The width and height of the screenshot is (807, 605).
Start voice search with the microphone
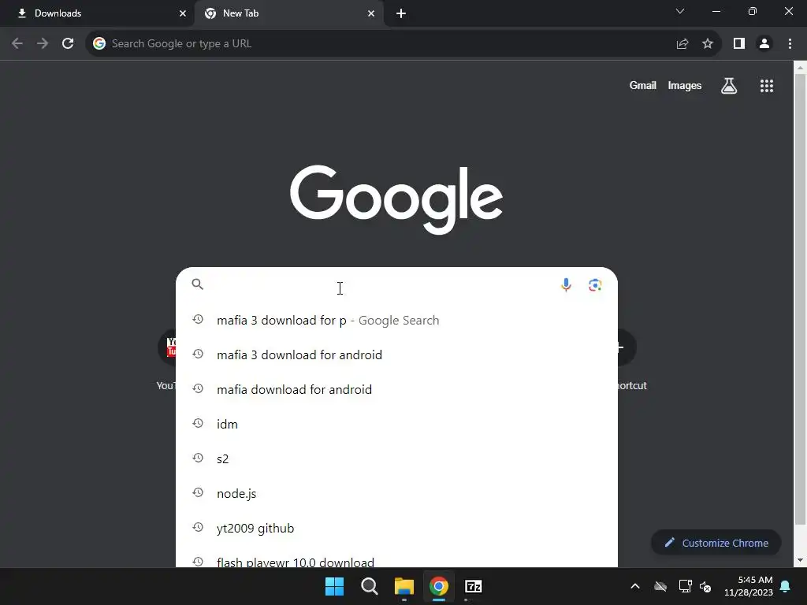point(566,285)
